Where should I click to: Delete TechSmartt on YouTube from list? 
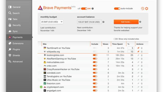[x=142, y=48]
